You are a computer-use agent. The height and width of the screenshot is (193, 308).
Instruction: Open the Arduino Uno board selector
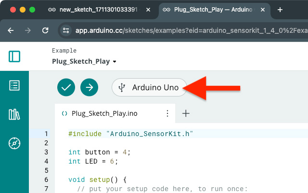point(149,87)
